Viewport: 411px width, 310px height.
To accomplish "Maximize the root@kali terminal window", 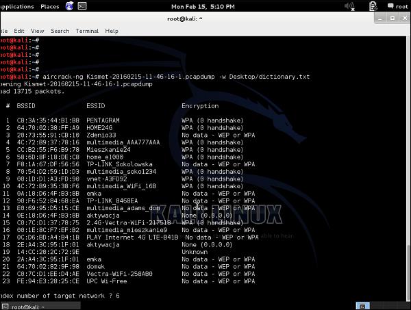I will [392, 19].
